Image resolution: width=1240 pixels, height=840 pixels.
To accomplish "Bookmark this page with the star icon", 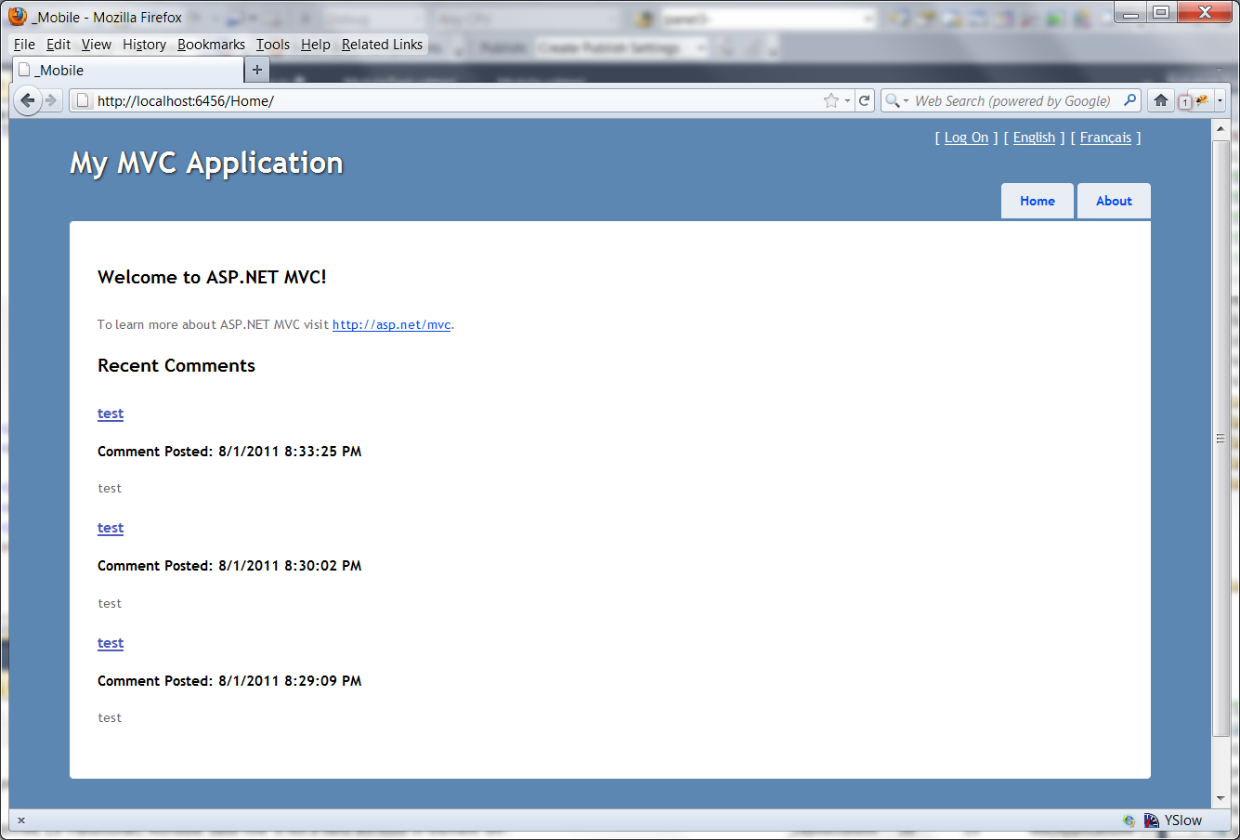I will (x=830, y=100).
